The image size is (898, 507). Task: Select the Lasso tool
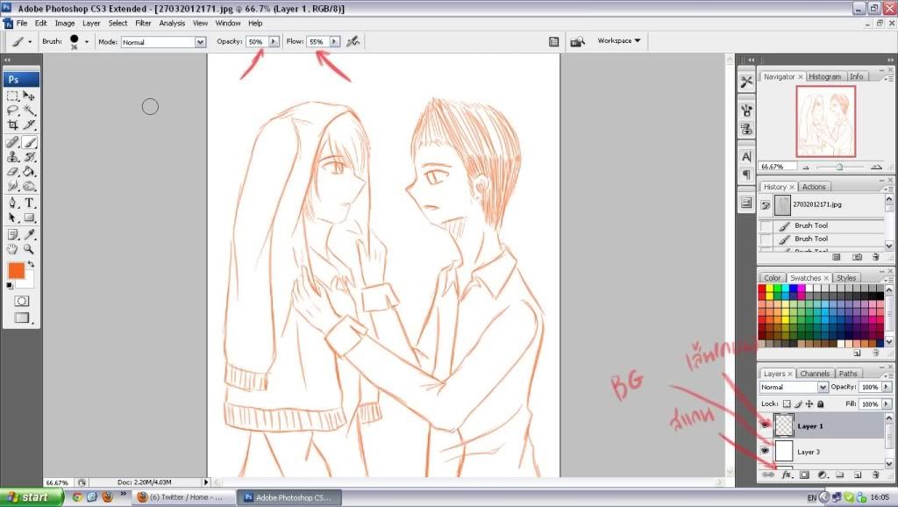[12, 110]
